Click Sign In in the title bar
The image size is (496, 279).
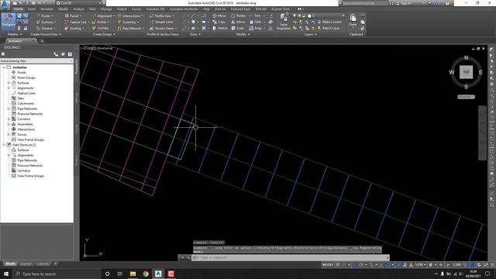pos(405,3)
